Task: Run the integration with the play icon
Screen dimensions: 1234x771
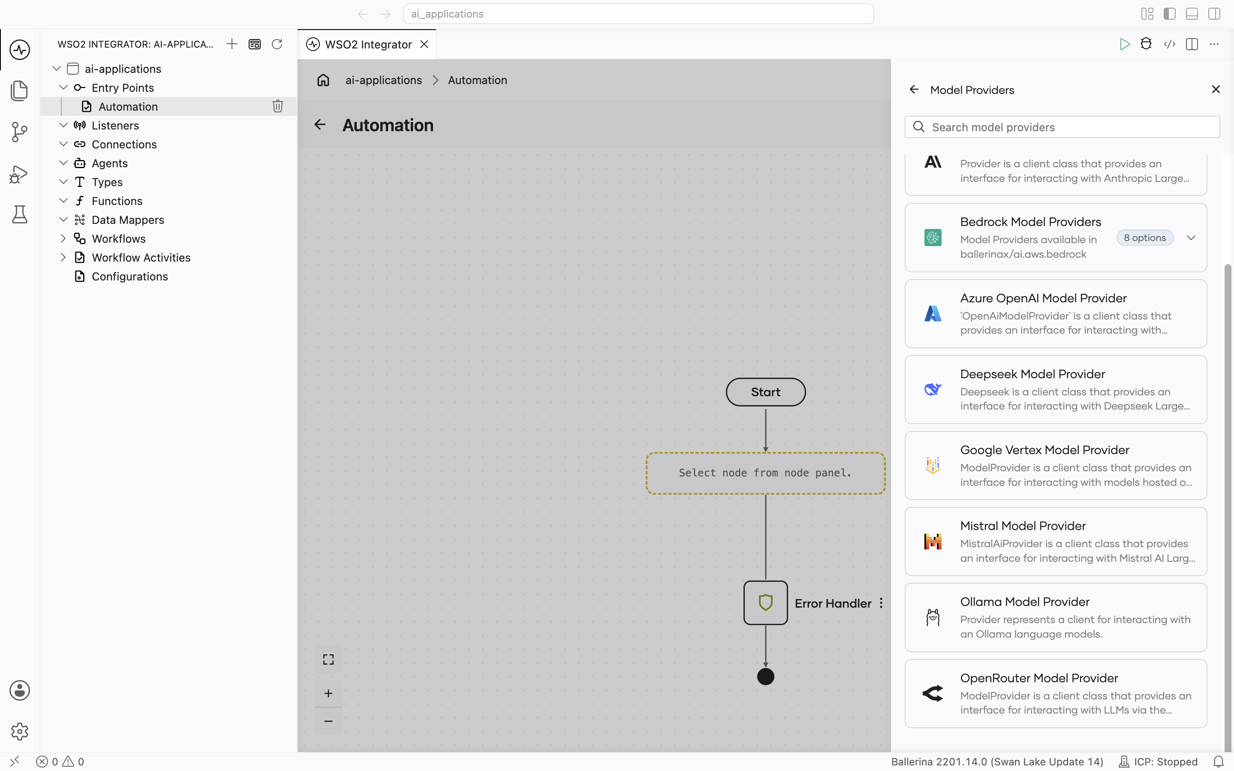Action: [1124, 44]
